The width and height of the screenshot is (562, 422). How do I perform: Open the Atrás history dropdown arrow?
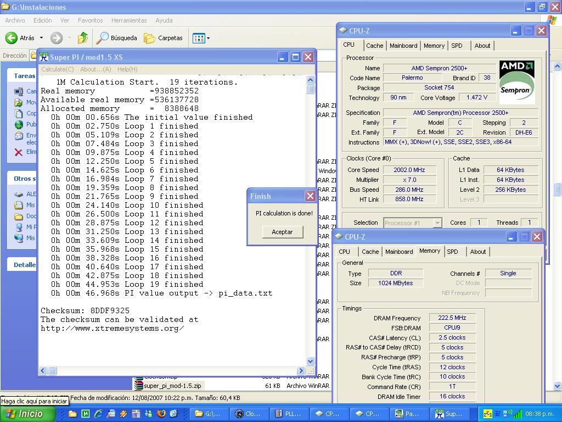41,38
